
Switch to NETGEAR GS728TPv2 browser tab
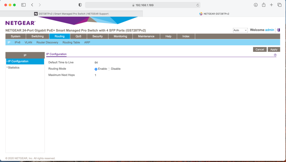(x=214, y=14)
